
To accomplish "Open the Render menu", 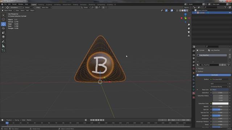I will pyautogui.click(x=14, y=4).
